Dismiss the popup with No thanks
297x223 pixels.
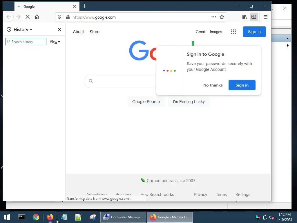click(213, 85)
